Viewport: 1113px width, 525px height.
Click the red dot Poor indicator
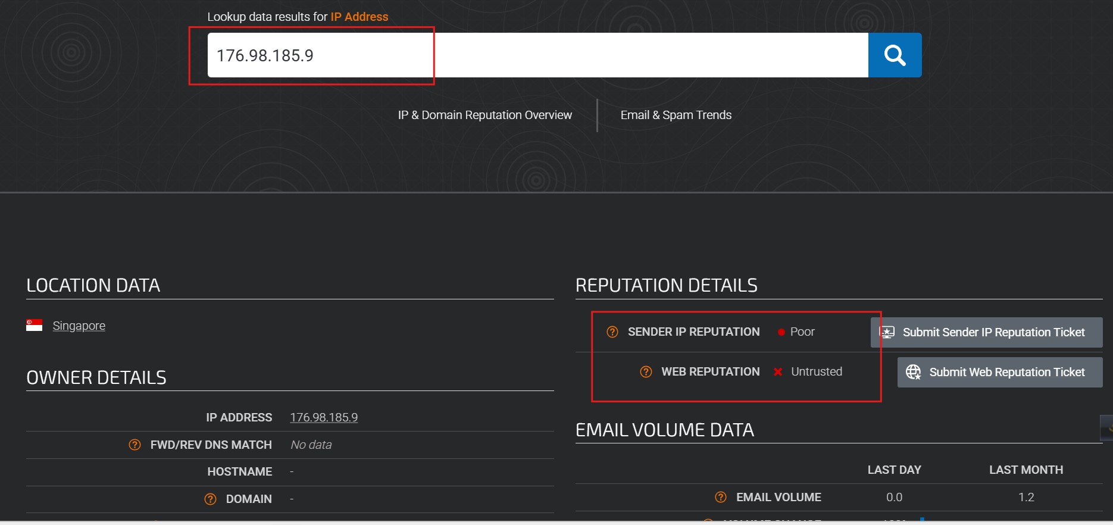pos(781,332)
